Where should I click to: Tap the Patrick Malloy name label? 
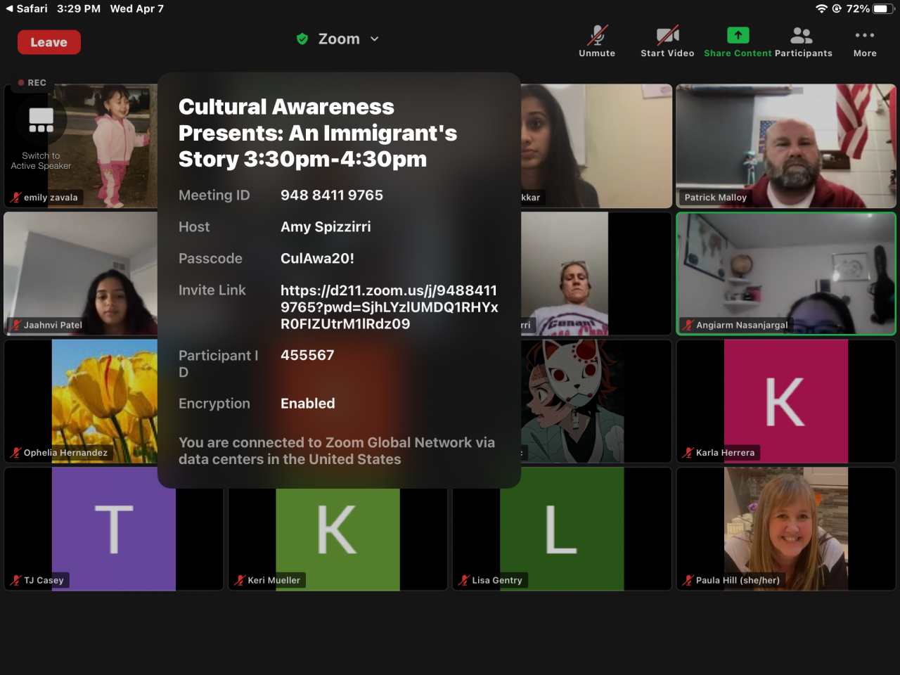click(716, 198)
